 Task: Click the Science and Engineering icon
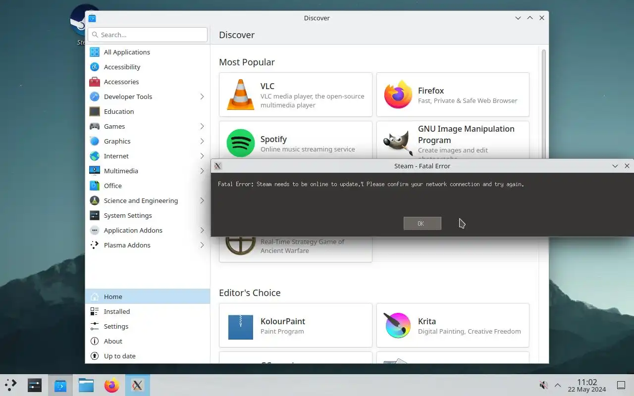(x=95, y=200)
